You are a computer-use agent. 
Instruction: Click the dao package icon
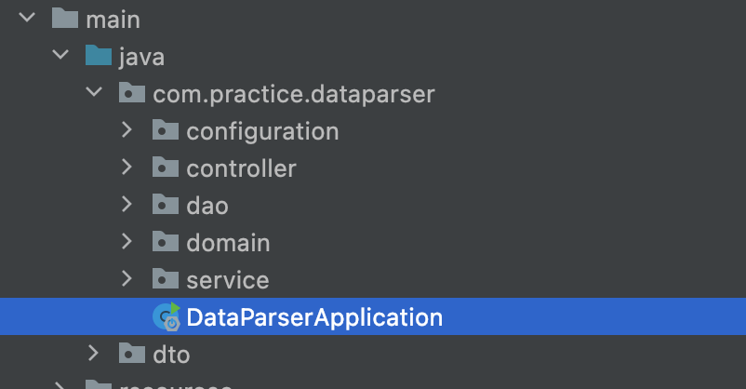coord(165,204)
